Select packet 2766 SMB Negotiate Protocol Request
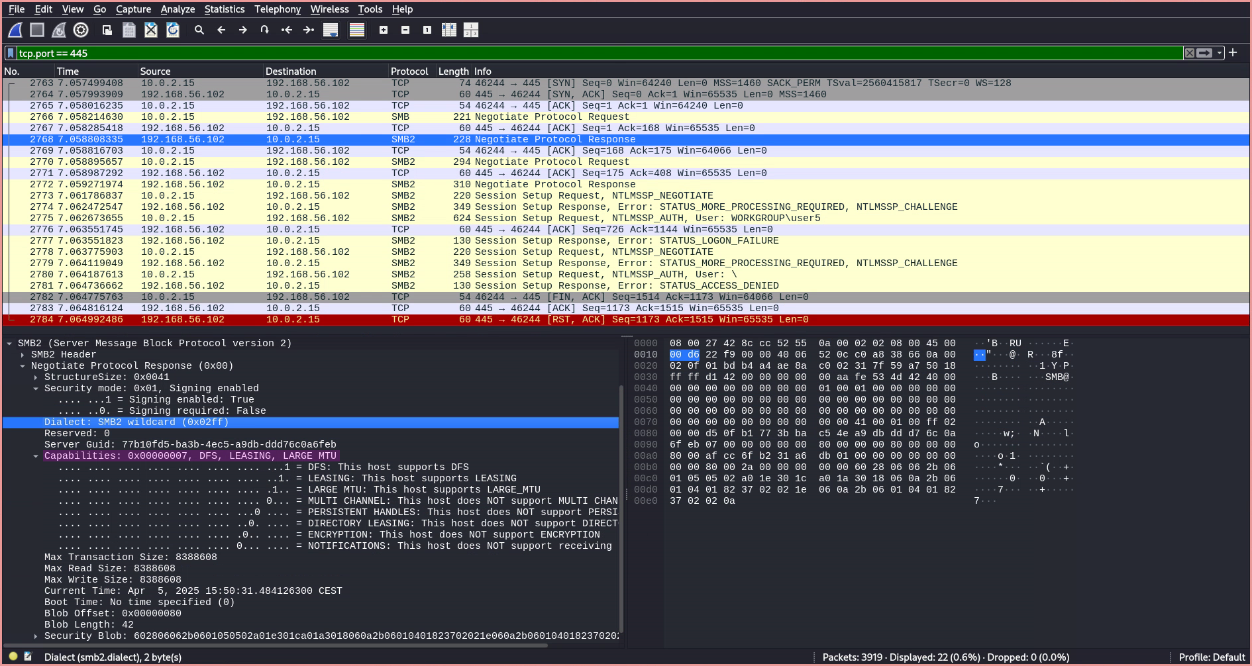The width and height of the screenshot is (1252, 666). point(626,117)
